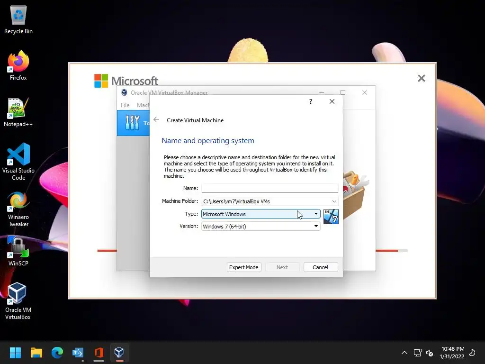
Task: Click into the Name text field
Action: (x=269, y=188)
